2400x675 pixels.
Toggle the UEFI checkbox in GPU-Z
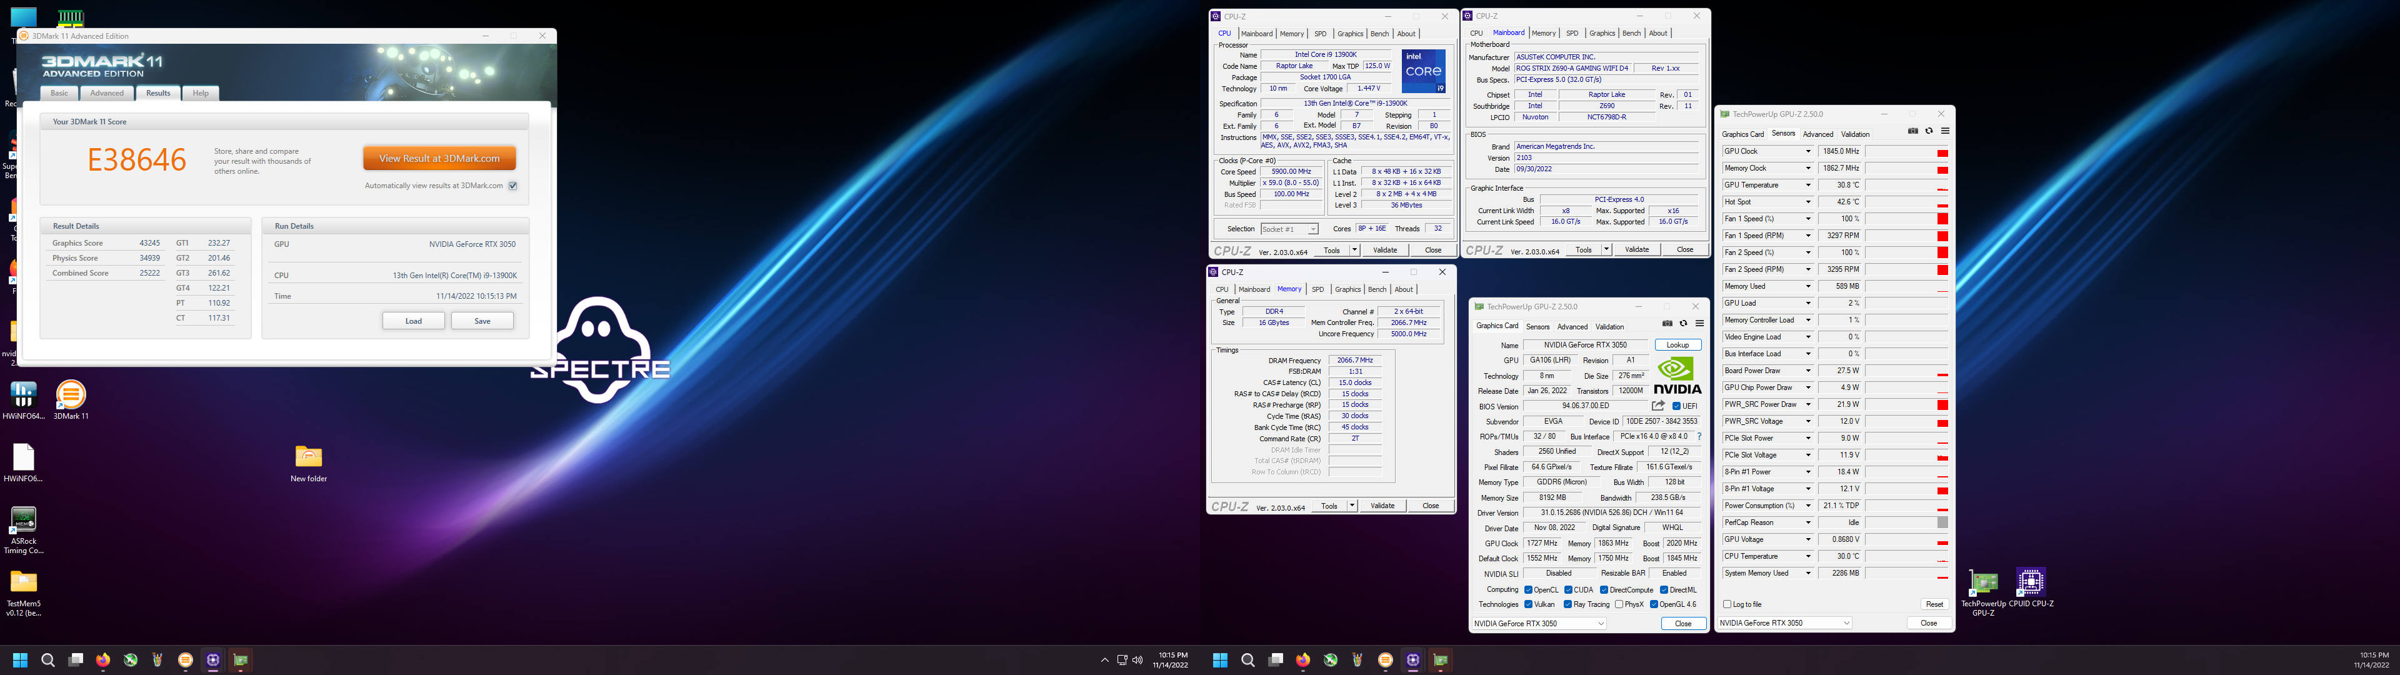[x=1676, y=406]
